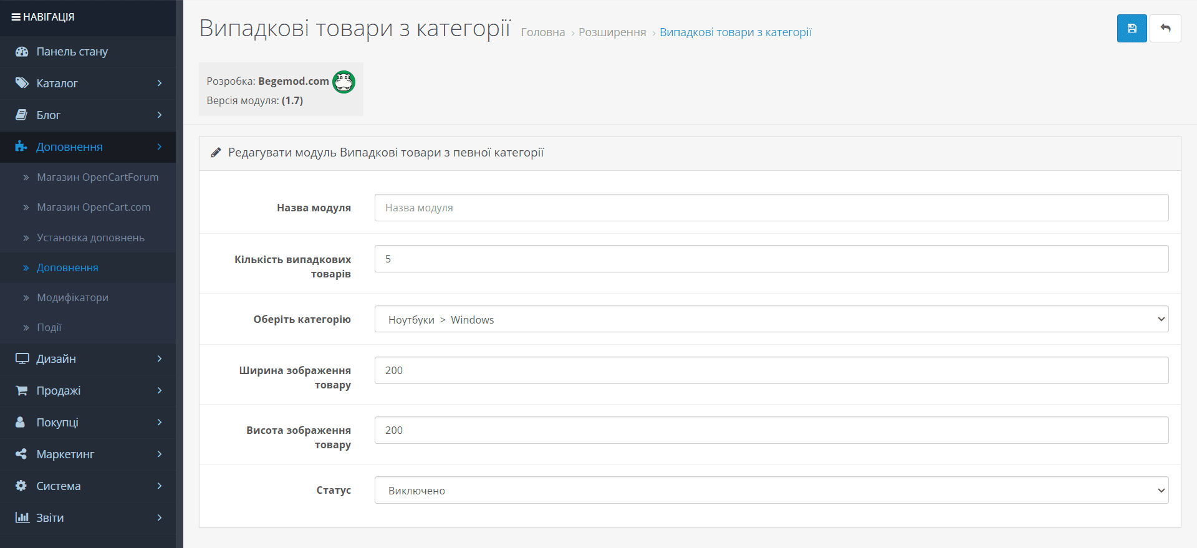This screenshot has height=548, width=1197.
Task: Click the Назва модуля label
Action: pyautogui.click(x=314, y=208)
